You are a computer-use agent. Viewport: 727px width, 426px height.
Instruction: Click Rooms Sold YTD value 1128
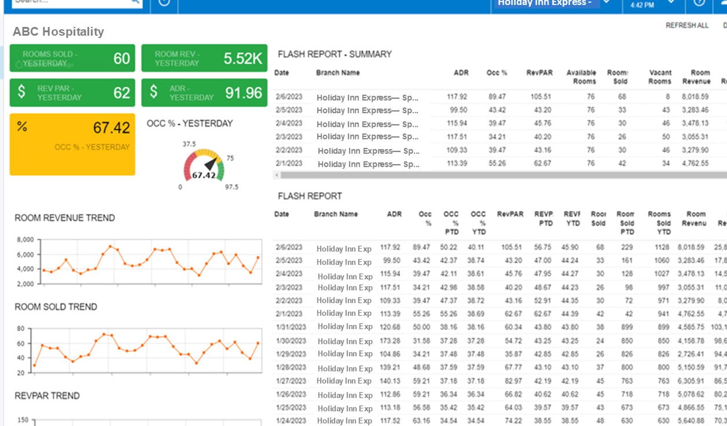[662, 247]
